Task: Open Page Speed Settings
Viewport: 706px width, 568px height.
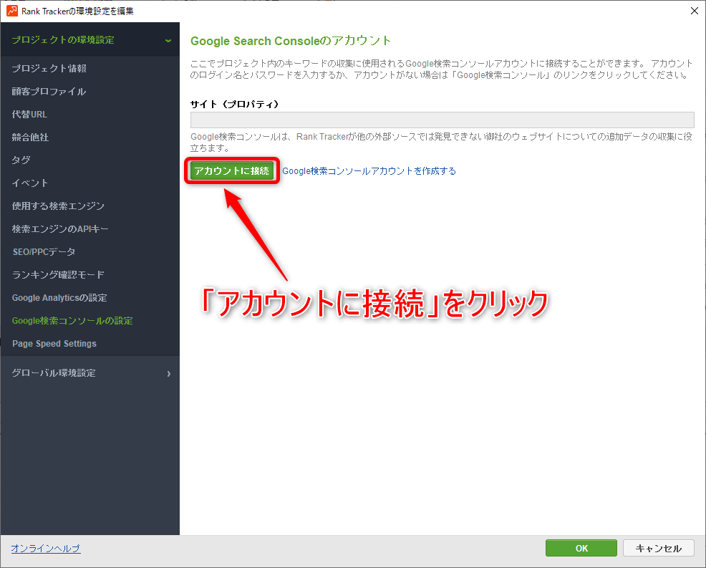Action: pyautogui.click(x=54, y=344)
